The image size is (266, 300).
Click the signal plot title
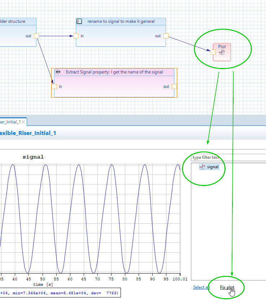[33, 157]
